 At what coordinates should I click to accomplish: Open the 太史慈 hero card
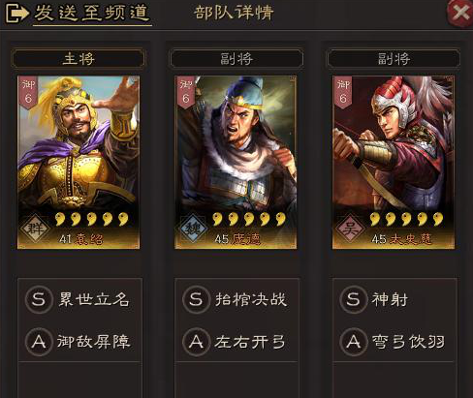coord(394,163)
